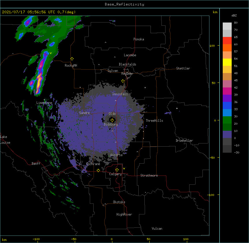249x243 pixels.
Task: Pick the white swatch atop dBZ legend
Action: pos(227,26)
